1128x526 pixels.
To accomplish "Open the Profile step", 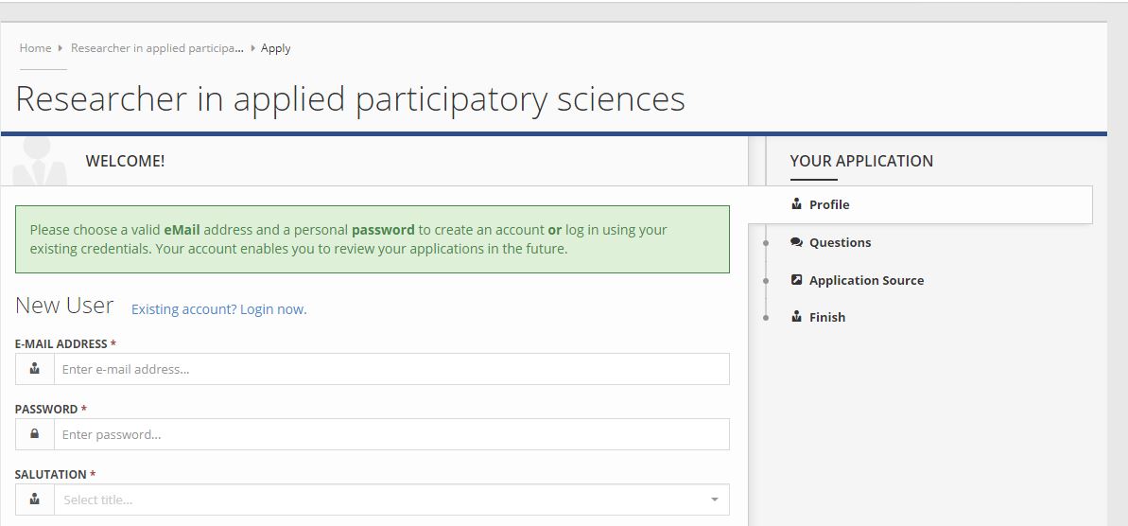I will pos(829,204).
